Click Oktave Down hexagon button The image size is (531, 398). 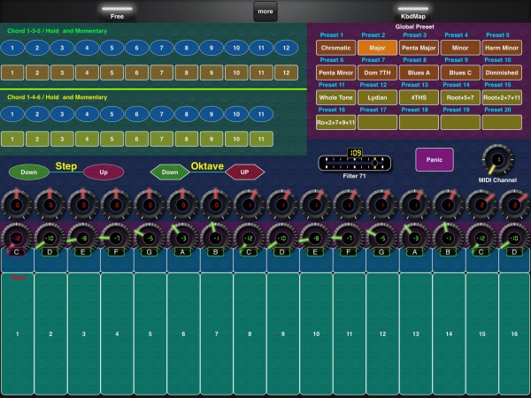tap(170, 172)
